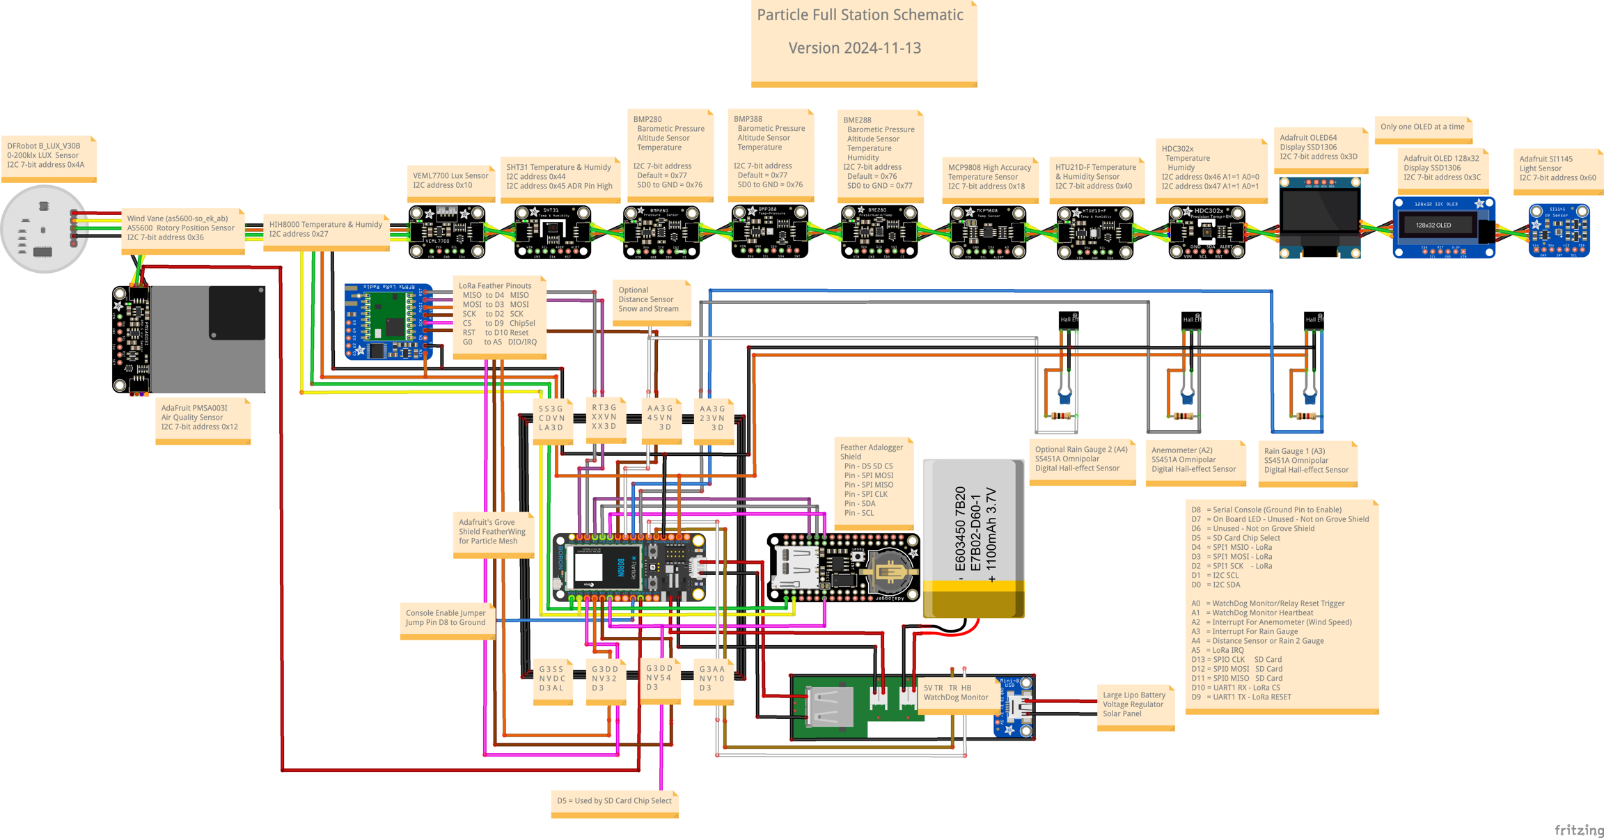Select the LiPo battery component
Viewport: 1604px width, 838px height.
click(x=973, y=539)
